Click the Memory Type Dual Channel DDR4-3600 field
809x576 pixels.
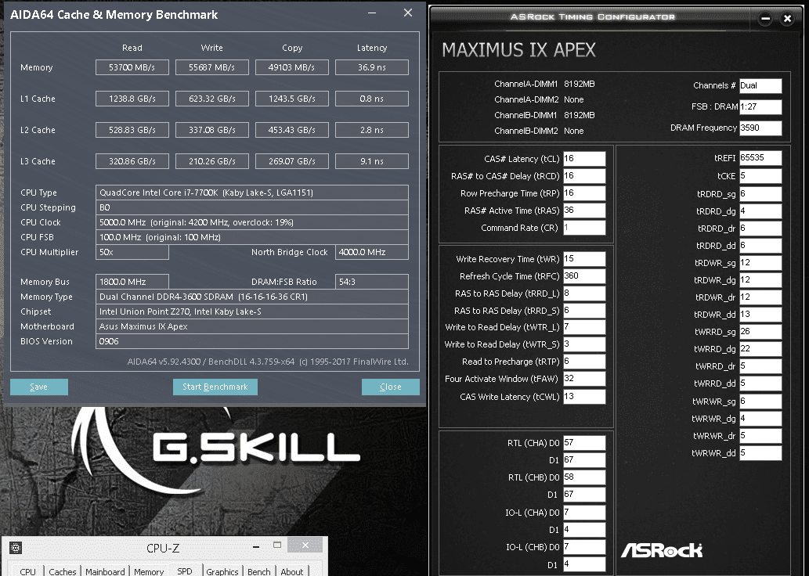pos(251,297)
